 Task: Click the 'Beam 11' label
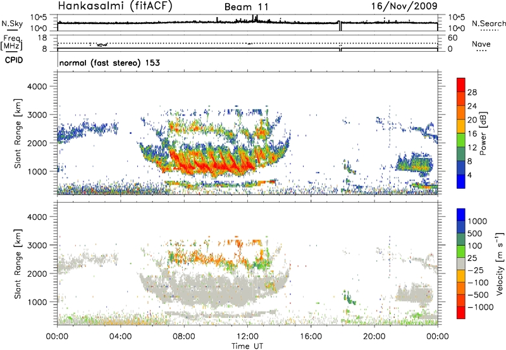(246, 7)
